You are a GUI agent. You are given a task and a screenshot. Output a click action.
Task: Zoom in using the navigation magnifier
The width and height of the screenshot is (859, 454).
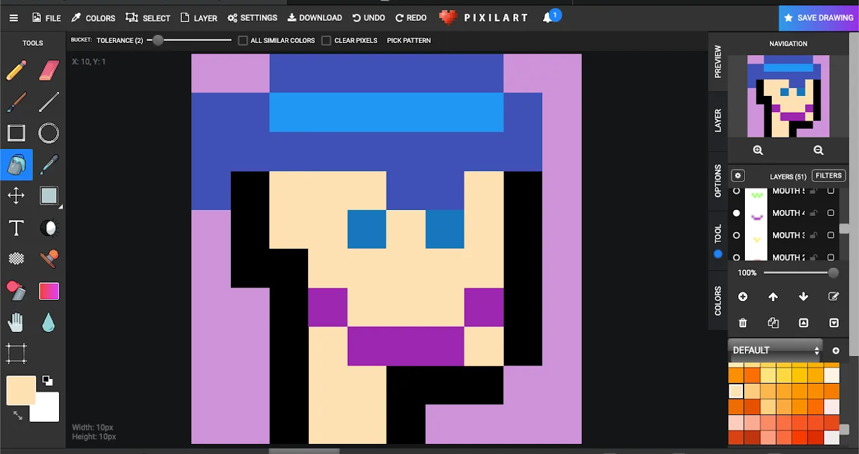point(758,150)
